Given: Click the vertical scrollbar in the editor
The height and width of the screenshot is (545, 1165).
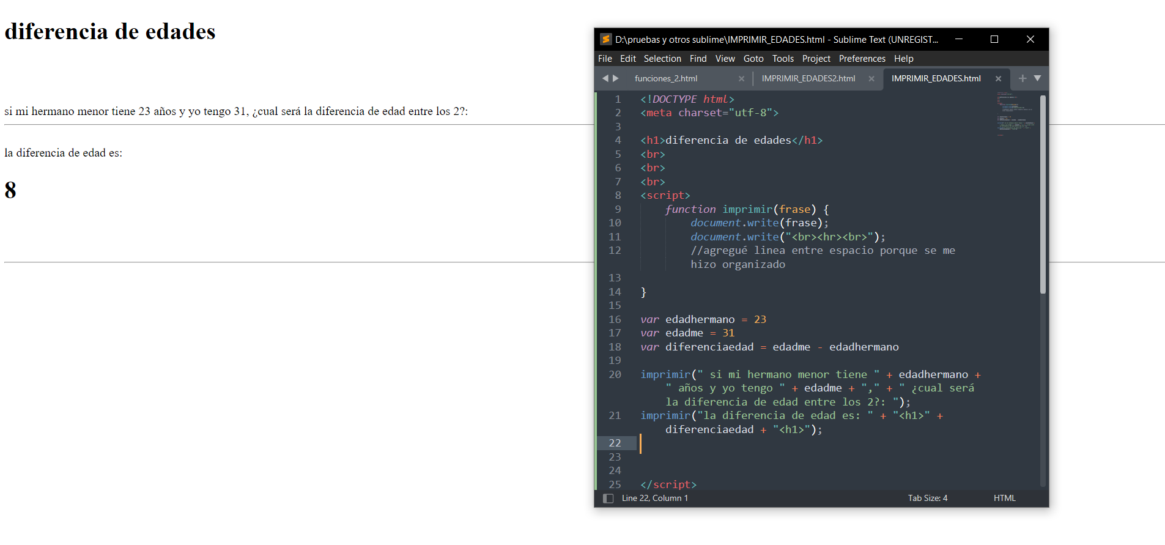Looking at the screenshot, I should coord(1043,195).
